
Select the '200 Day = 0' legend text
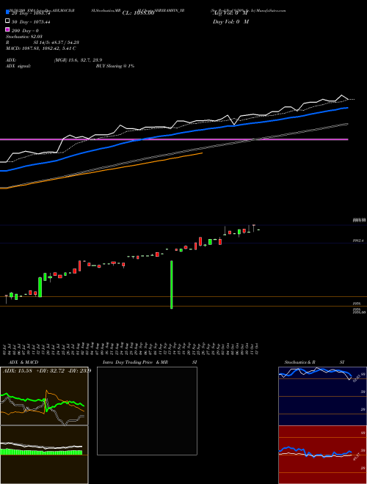click(x=25, y=31)
